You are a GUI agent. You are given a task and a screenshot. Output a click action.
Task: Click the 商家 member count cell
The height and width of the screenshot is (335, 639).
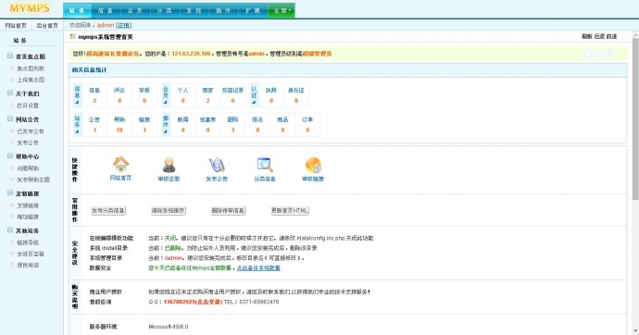(x=207, y=95)
